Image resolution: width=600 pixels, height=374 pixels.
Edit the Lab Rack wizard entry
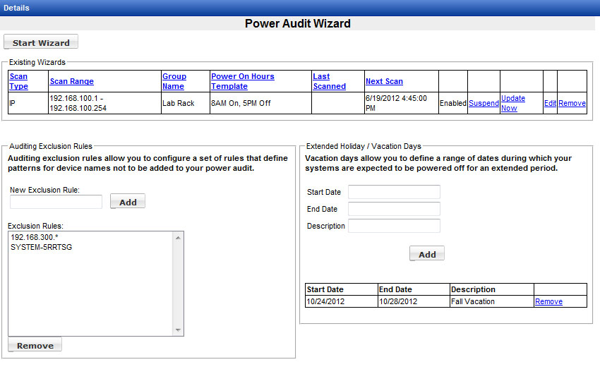pos(550,103)
